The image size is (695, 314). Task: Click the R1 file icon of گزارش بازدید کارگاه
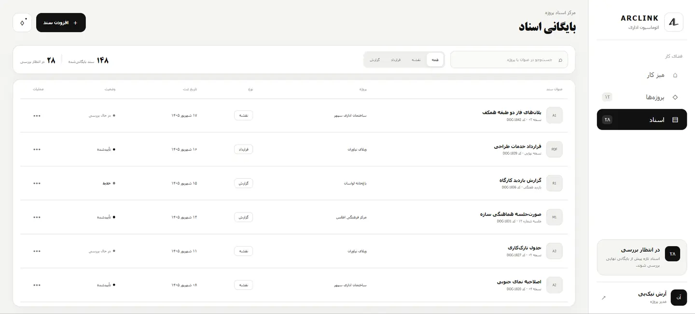pos(555,183)
